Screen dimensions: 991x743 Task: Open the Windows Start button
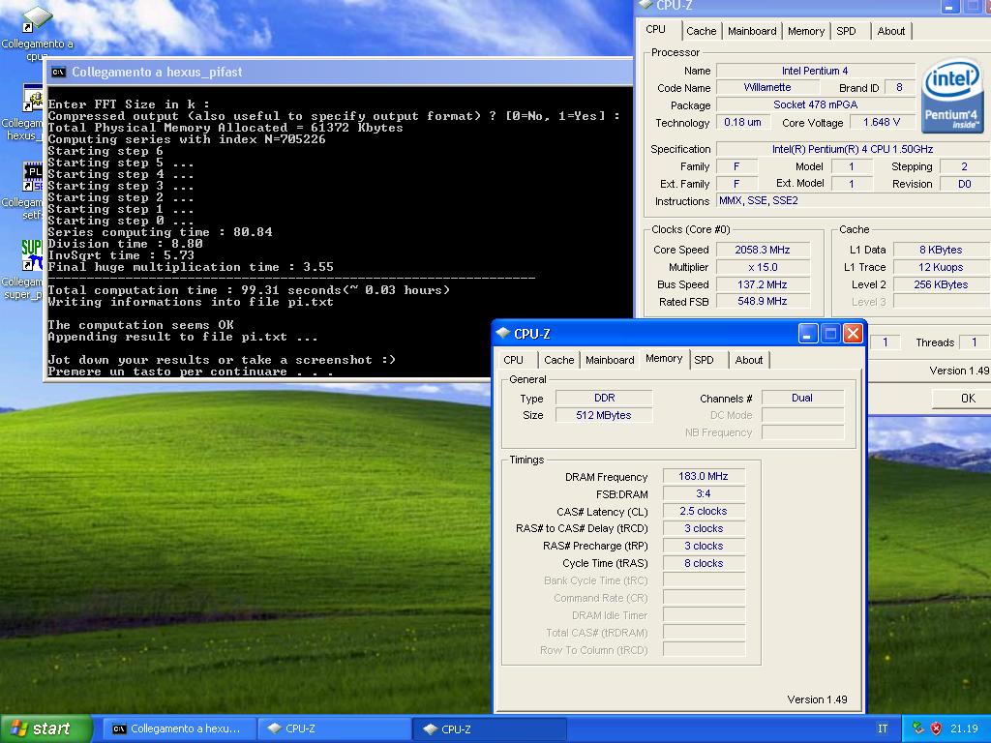point(45,728)
